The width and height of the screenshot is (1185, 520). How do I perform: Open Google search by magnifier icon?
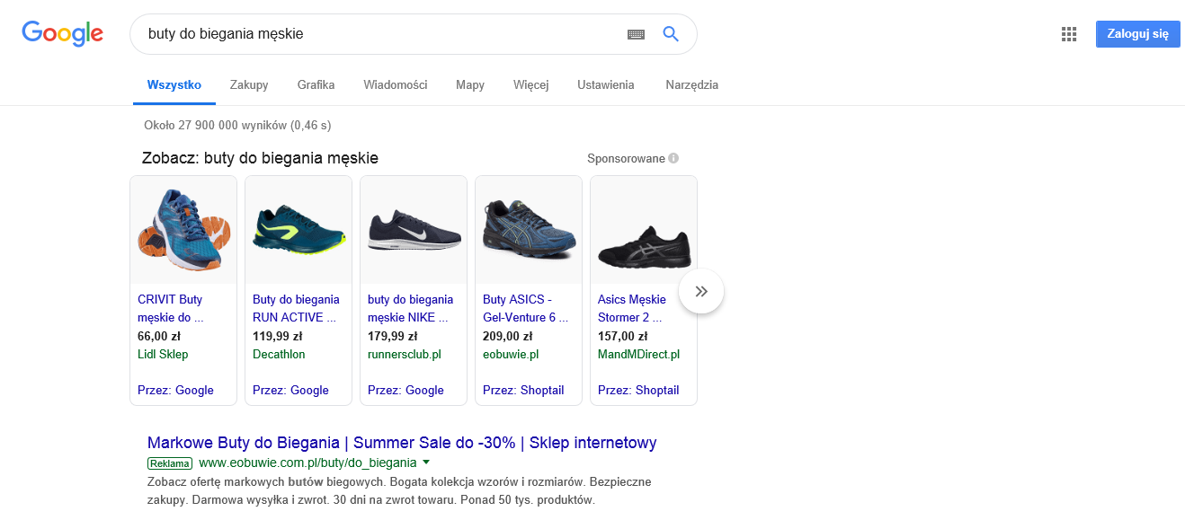point(670,33)
